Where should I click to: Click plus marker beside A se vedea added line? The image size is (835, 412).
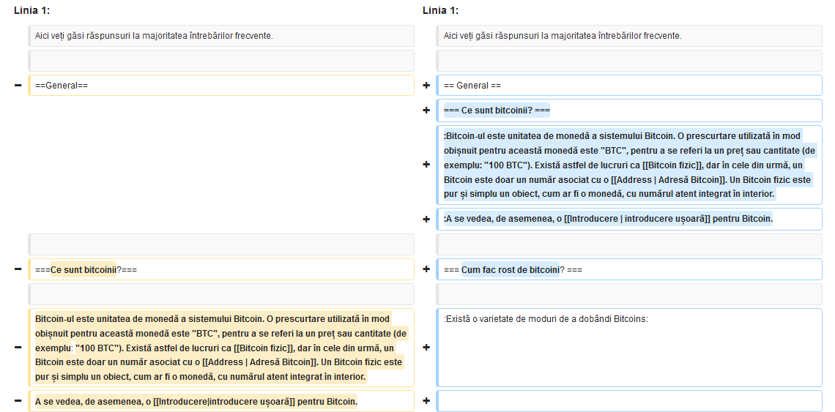(426, 219)
